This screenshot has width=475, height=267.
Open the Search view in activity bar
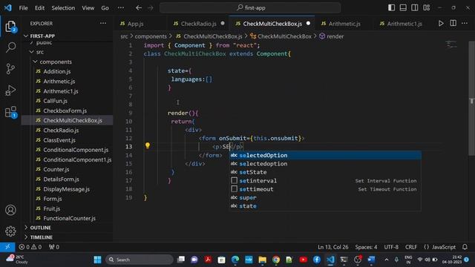[x=10, y=47]
